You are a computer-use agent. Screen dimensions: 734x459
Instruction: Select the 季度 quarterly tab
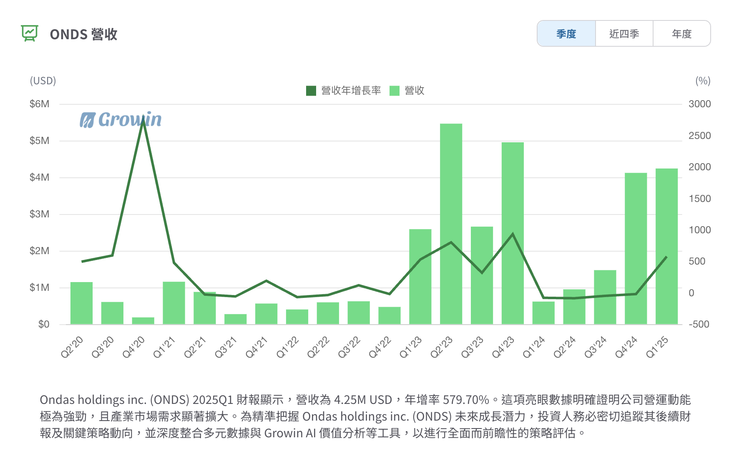566,34
